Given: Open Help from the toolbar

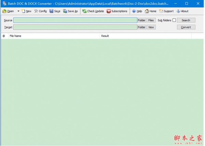Looking at the screenshot, I should 137,11.
